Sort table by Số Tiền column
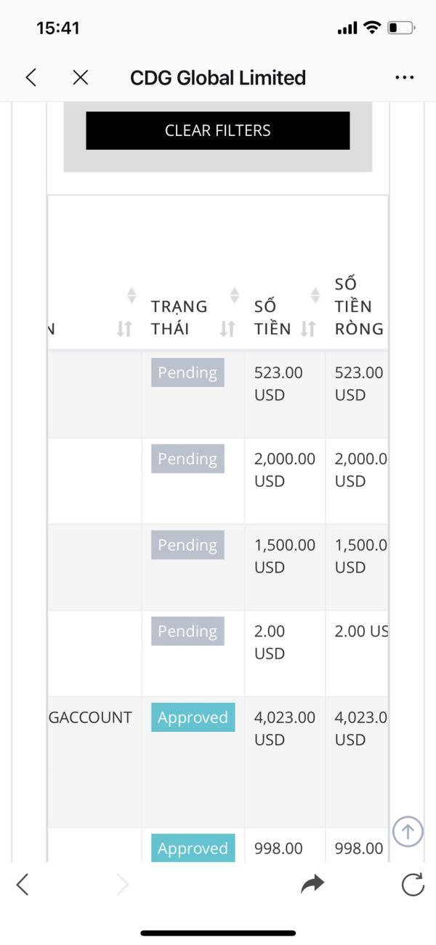The height and width of the screenshot is (945, 436). coord(308,329)
